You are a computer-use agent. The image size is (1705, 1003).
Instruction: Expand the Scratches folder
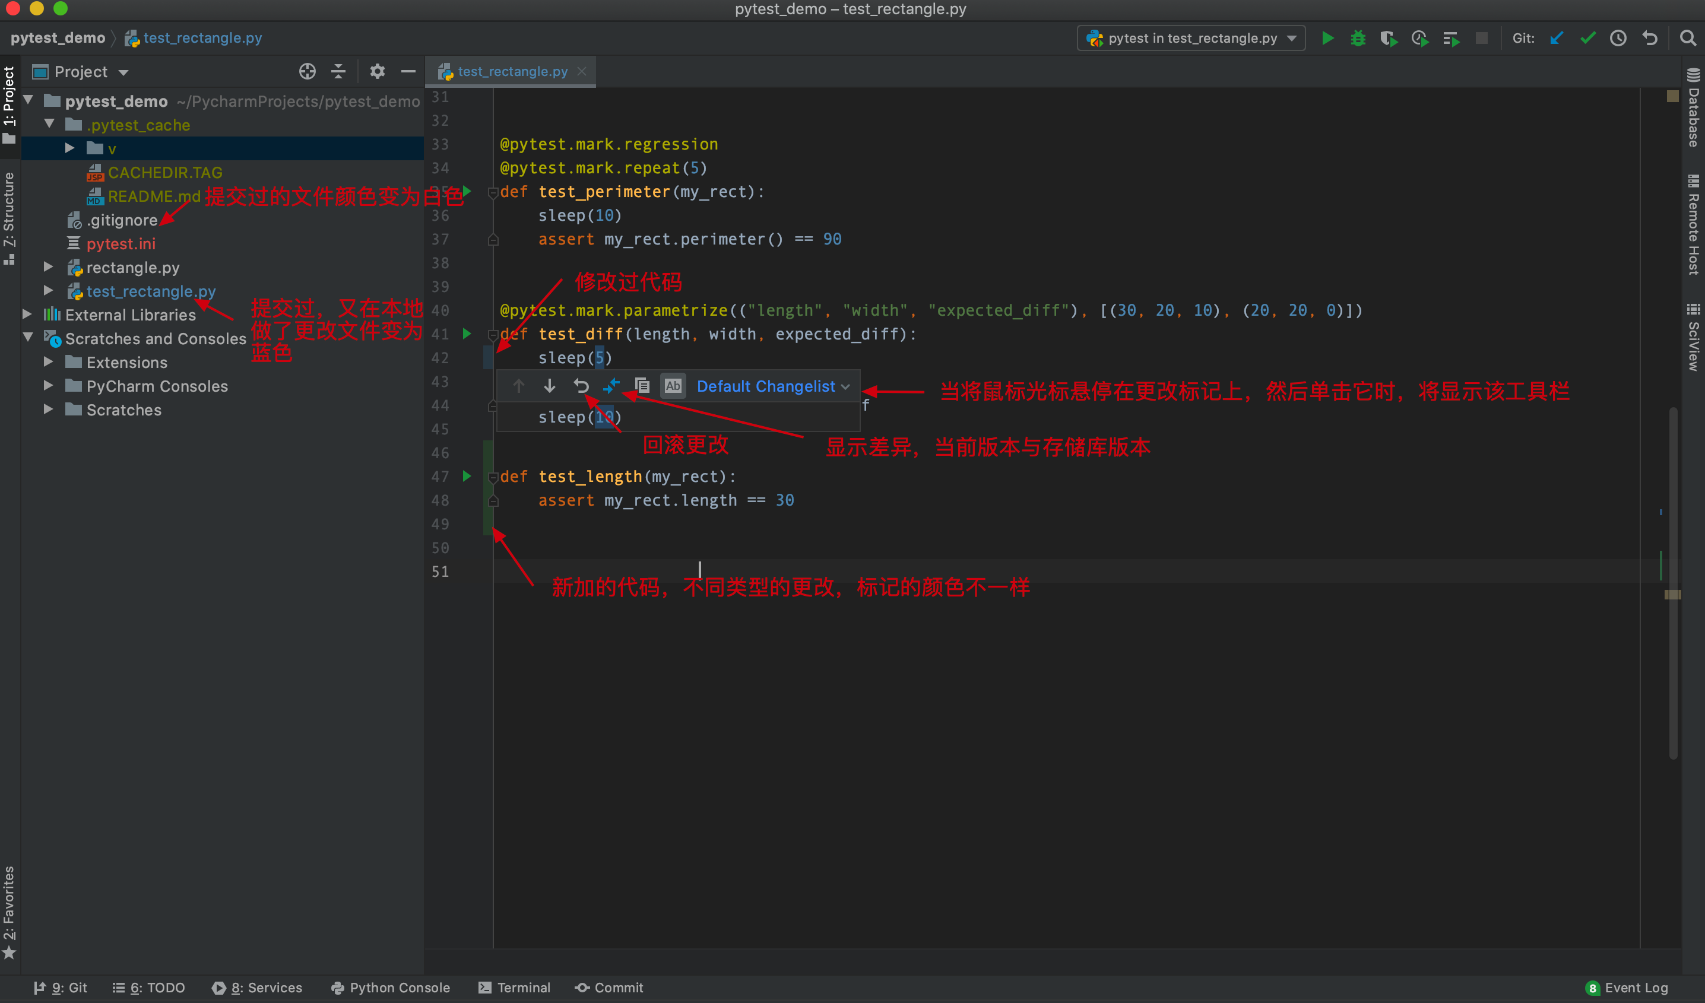(49, 409)
